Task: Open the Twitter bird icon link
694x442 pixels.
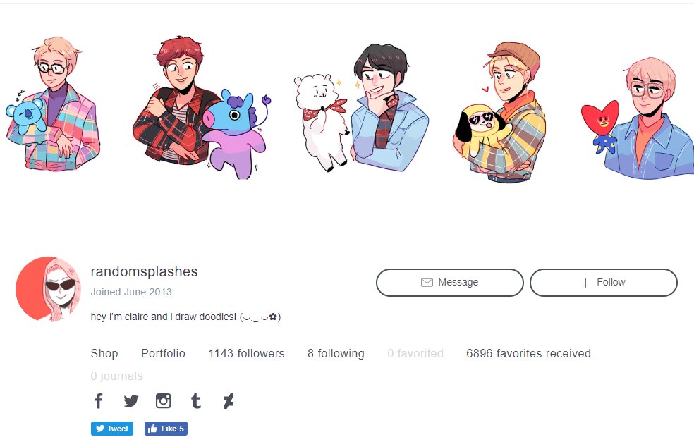Action: [131, 401]
